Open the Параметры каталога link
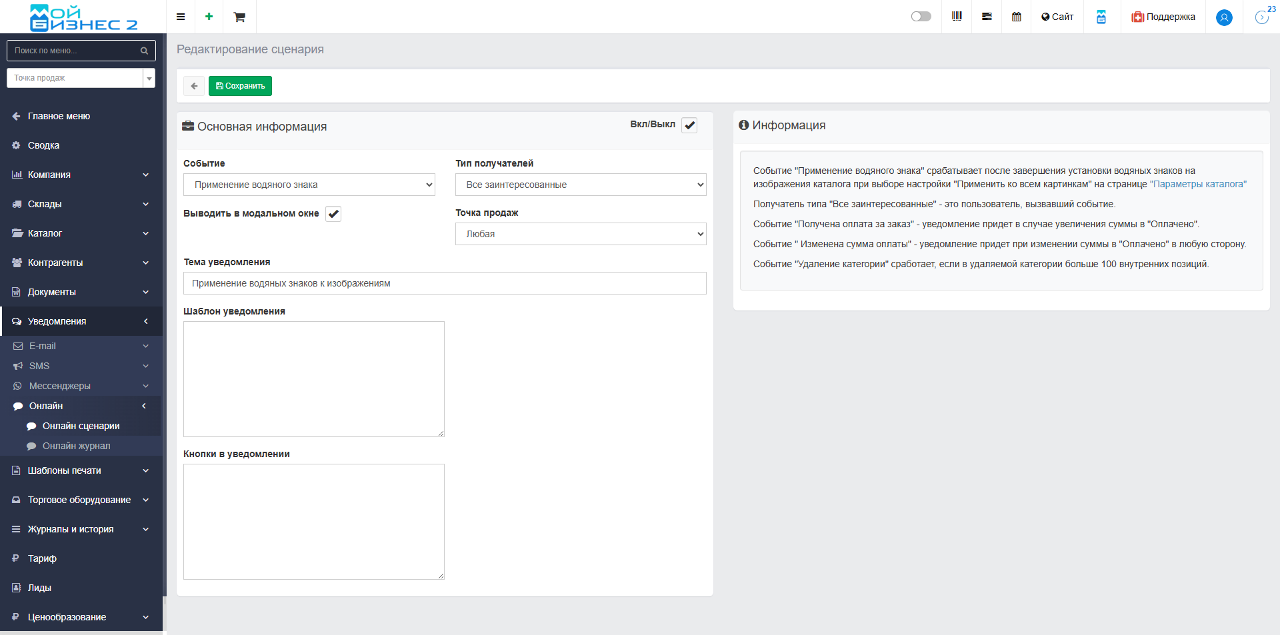Screen dimensions: 1280x635 click(x=1197, y=184)
